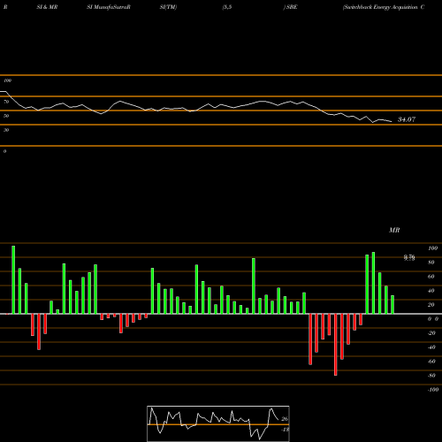Image resolution: width=442 pixels, height=442 pixels.
Task: Click the RSI axis label 70
Action: 6,102
